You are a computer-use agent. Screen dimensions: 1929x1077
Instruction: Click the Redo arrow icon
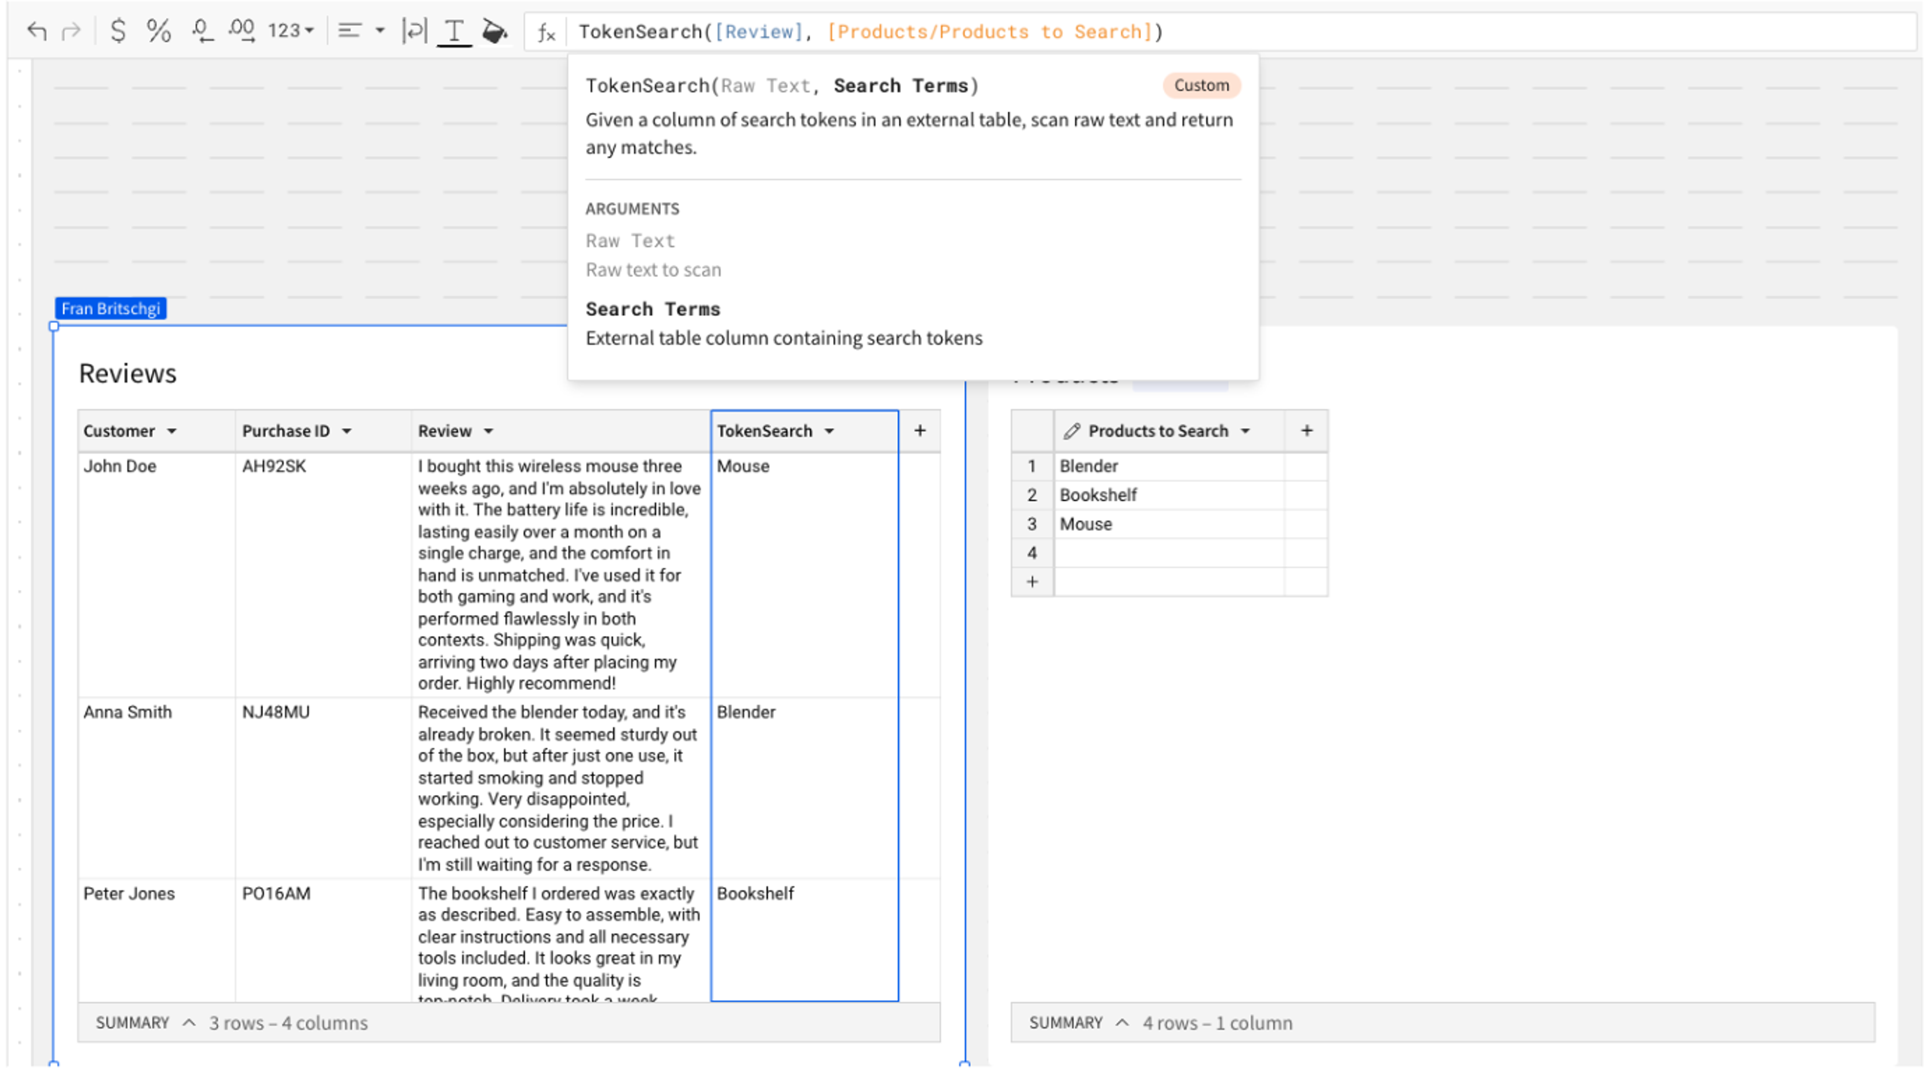click(x=71, y=31)
